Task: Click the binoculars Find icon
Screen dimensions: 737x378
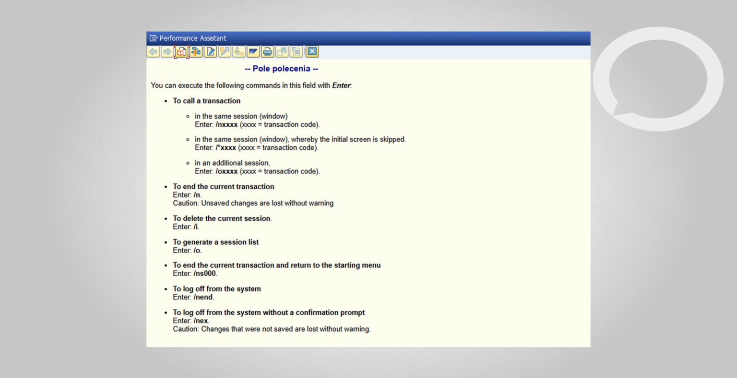Action: coord(282,52)
